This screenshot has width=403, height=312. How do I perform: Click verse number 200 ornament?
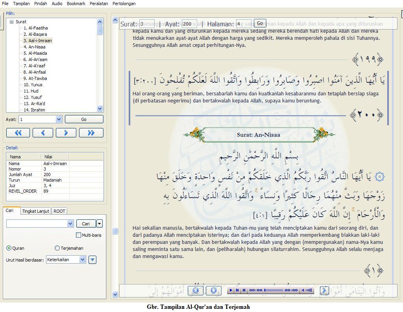click(366, 115)
